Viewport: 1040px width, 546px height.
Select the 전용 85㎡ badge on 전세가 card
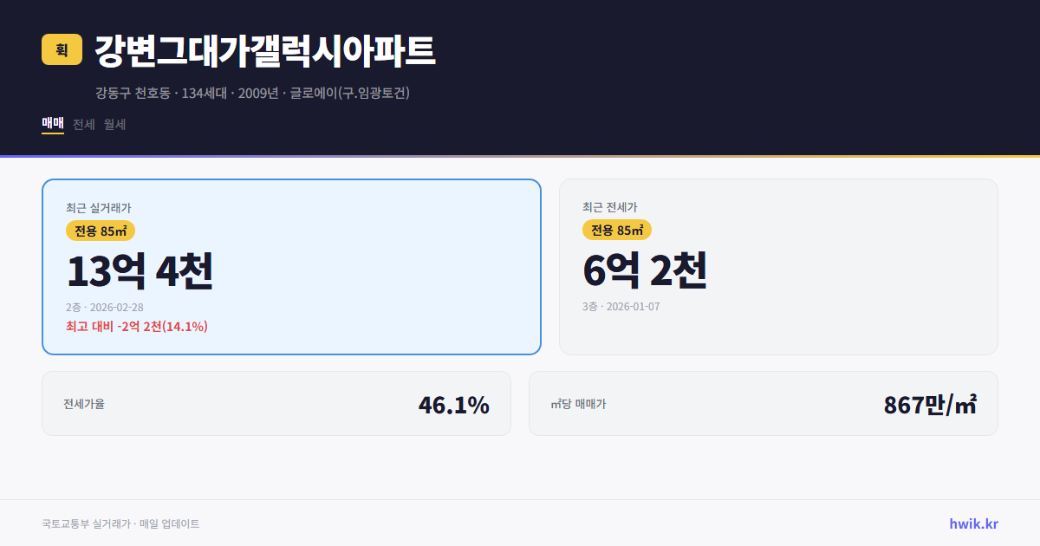[x=618, y=231]
